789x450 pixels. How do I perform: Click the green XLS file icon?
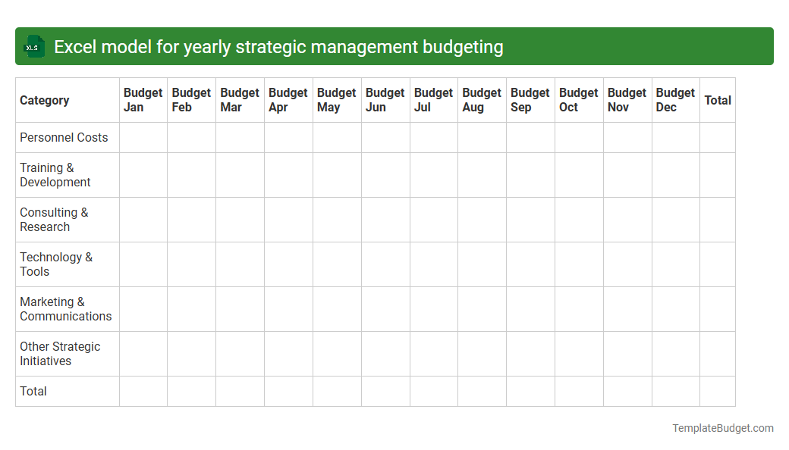[33, 46]
